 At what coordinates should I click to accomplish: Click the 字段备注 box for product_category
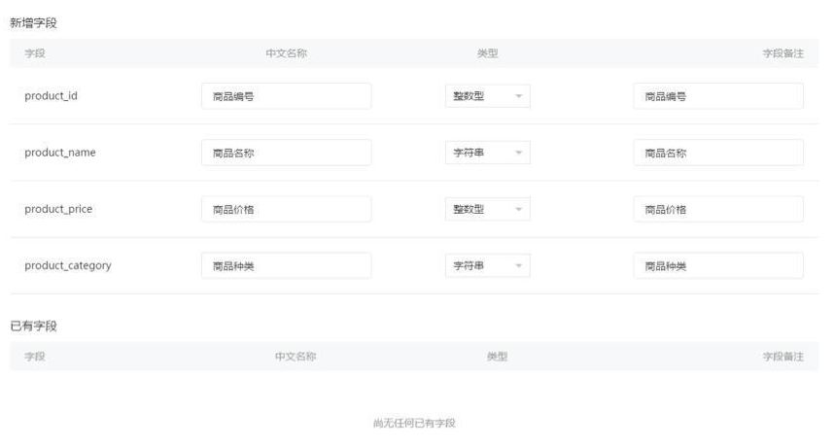717,265
